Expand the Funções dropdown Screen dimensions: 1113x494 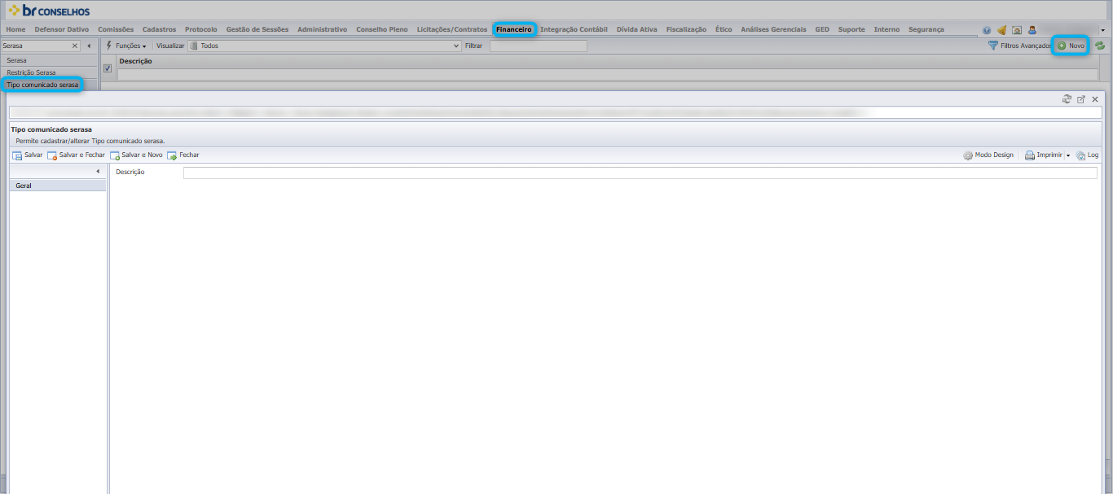pyautogui.click(x=126, y=46)
